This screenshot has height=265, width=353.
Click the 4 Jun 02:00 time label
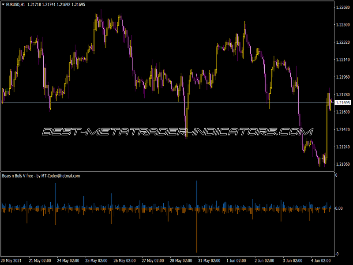point(321,261)
